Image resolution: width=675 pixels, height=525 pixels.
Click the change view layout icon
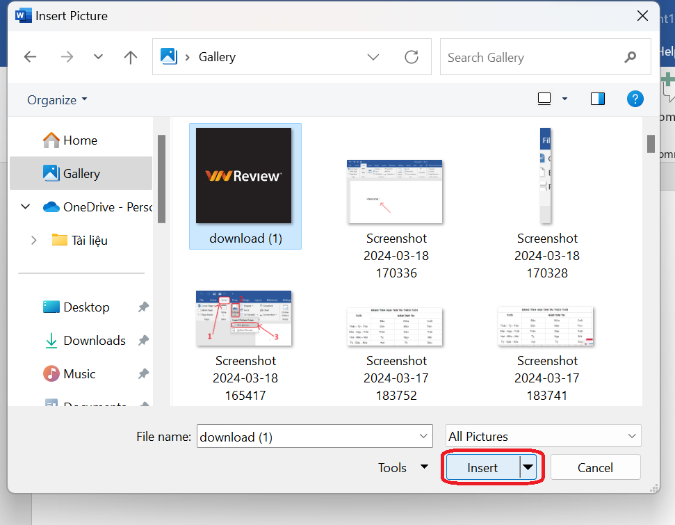545,99
